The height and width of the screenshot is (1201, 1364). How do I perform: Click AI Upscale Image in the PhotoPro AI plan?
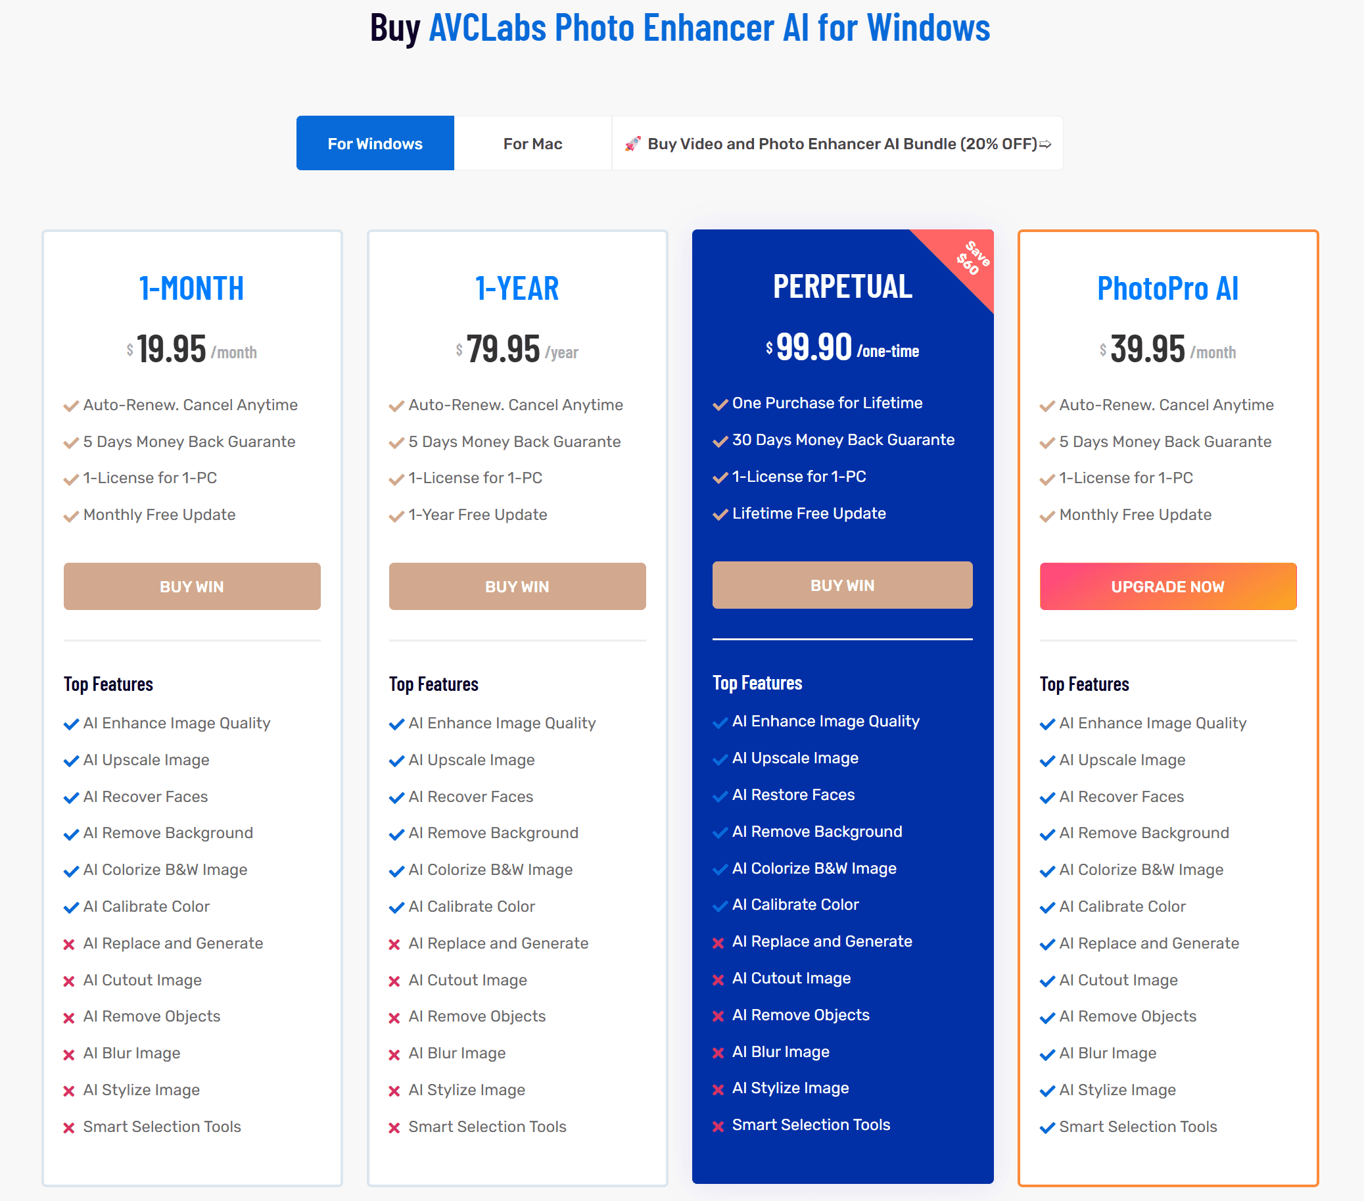point(1123,760)
